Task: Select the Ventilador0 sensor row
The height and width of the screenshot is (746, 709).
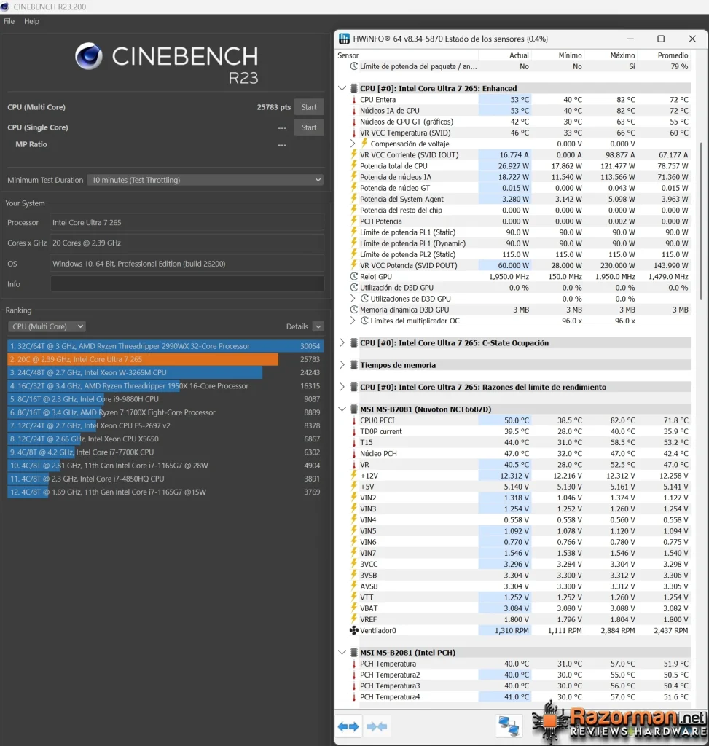Action: click(520, 630)
